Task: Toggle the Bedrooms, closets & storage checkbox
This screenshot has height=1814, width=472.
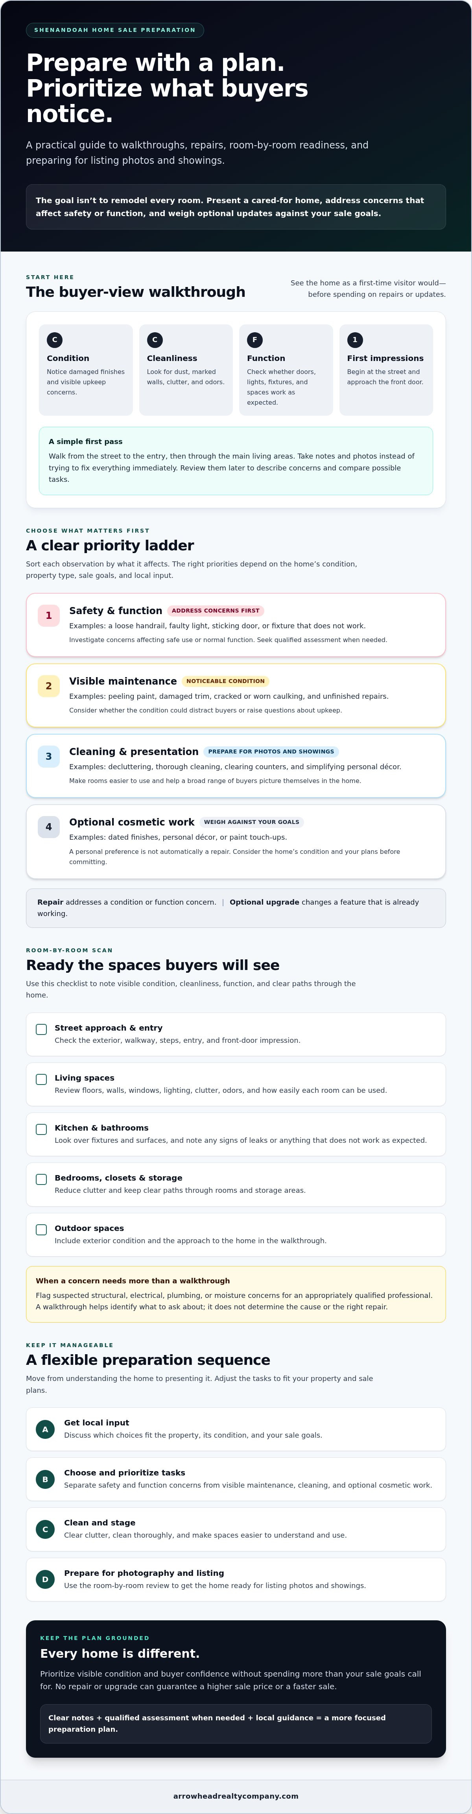Action: (42, 1179)
